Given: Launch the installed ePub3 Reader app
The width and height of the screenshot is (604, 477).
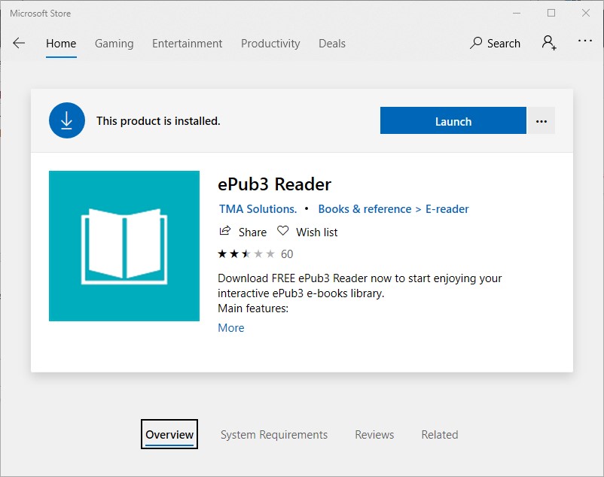Looking at the screenshot, I should coord(453,121).
